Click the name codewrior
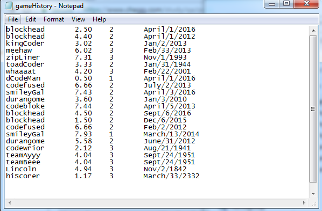 25,148
